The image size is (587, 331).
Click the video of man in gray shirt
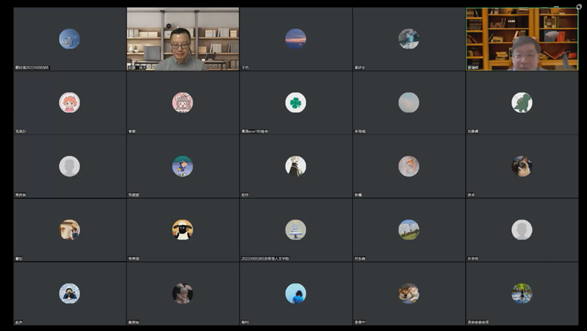182,39
